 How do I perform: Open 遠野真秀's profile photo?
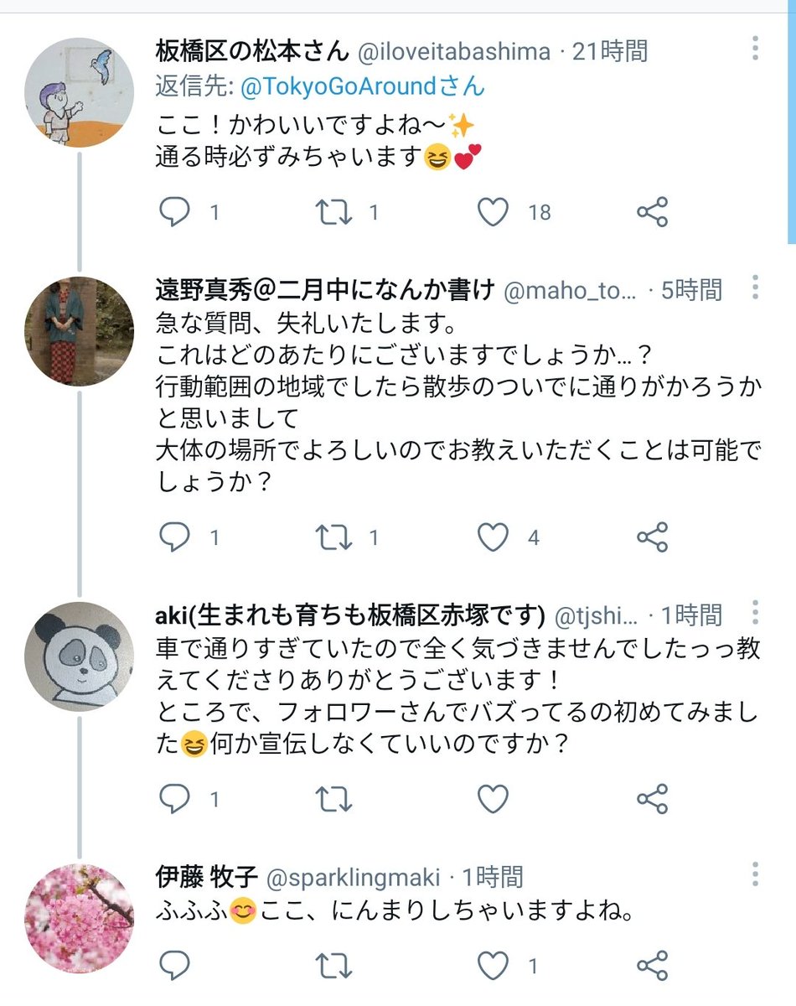coord(80,331)
